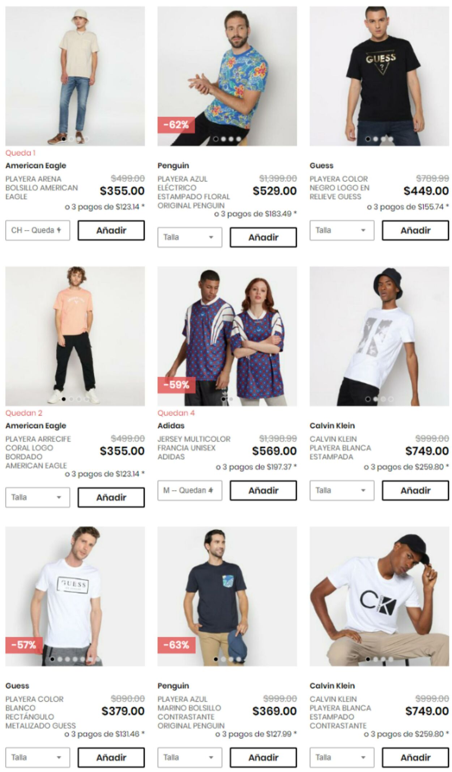Open the M size selector for Adidas jersey
Viewport: 452px width, 772px height.
coord(190,490)
